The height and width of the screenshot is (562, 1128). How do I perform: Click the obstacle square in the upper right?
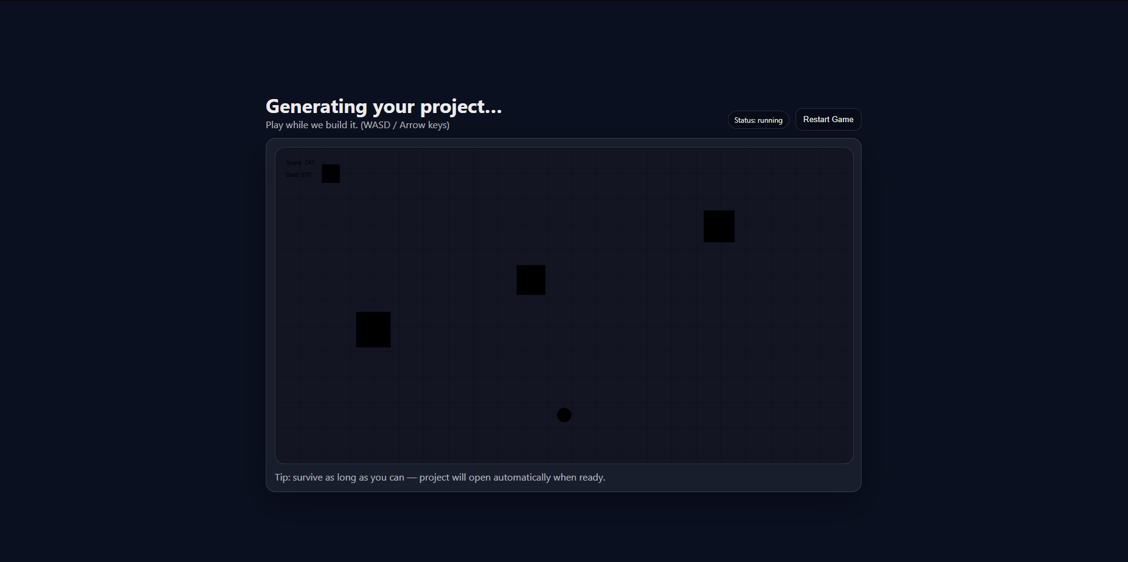(x=718, y=226)
